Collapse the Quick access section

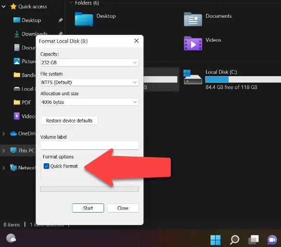3,7
